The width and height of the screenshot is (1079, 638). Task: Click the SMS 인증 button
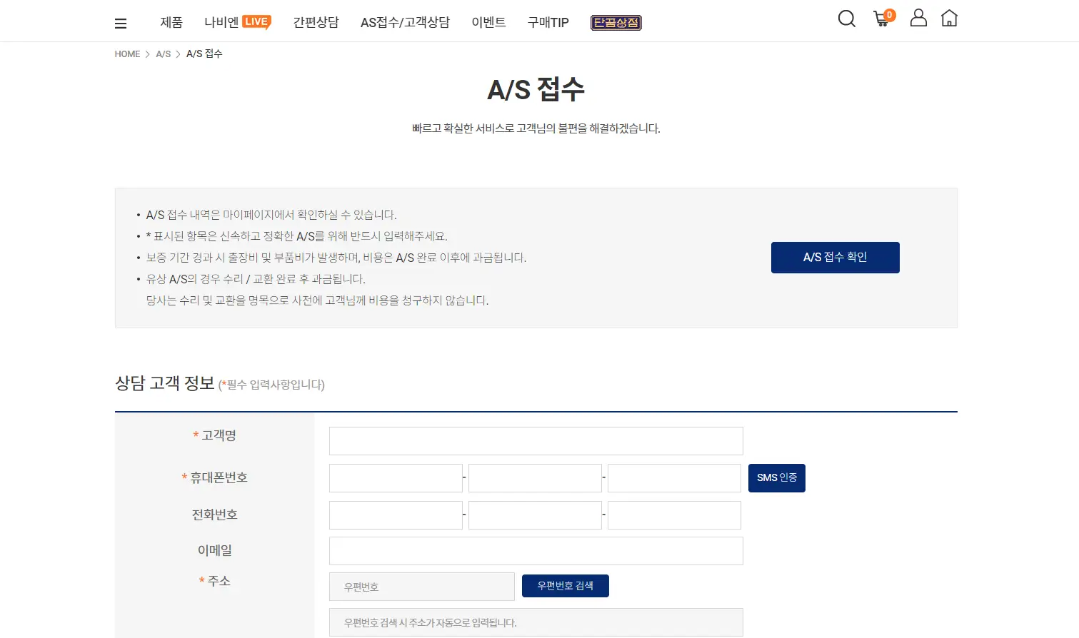[776, 477]
